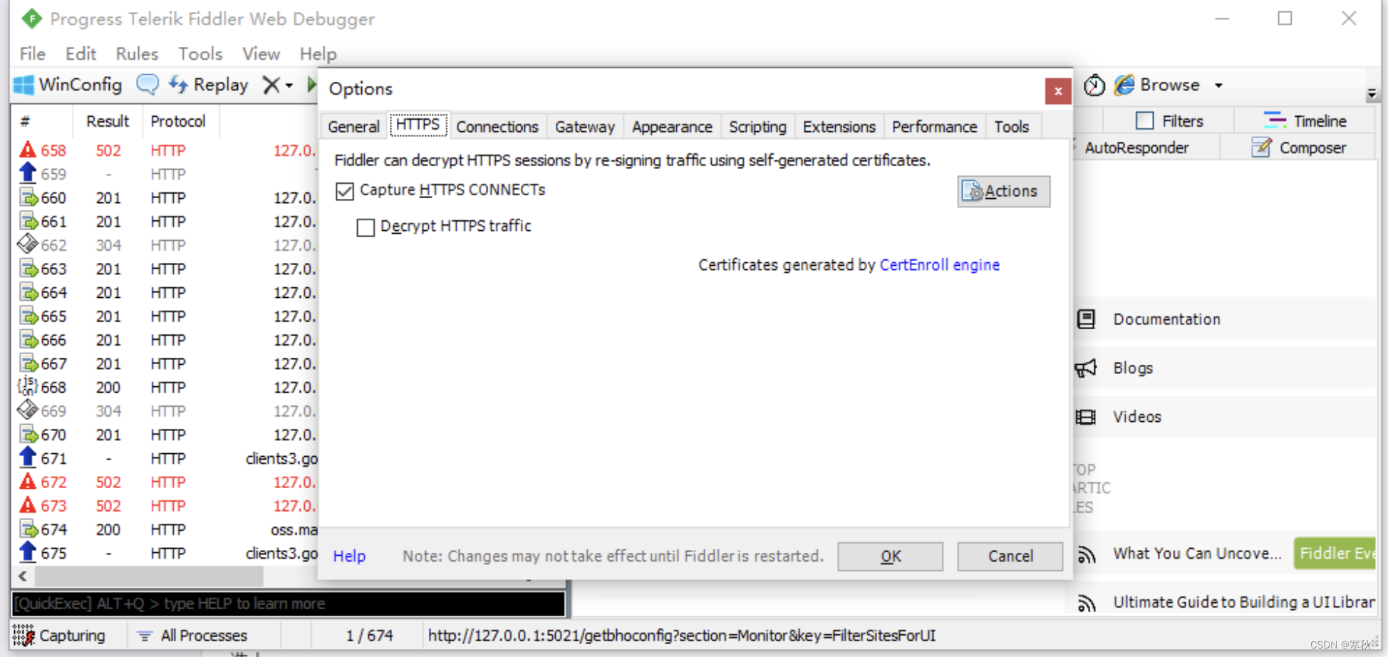Click upload arrow icon of session 659
This screenshot has height=657, width=1388.
coord(28,173)
